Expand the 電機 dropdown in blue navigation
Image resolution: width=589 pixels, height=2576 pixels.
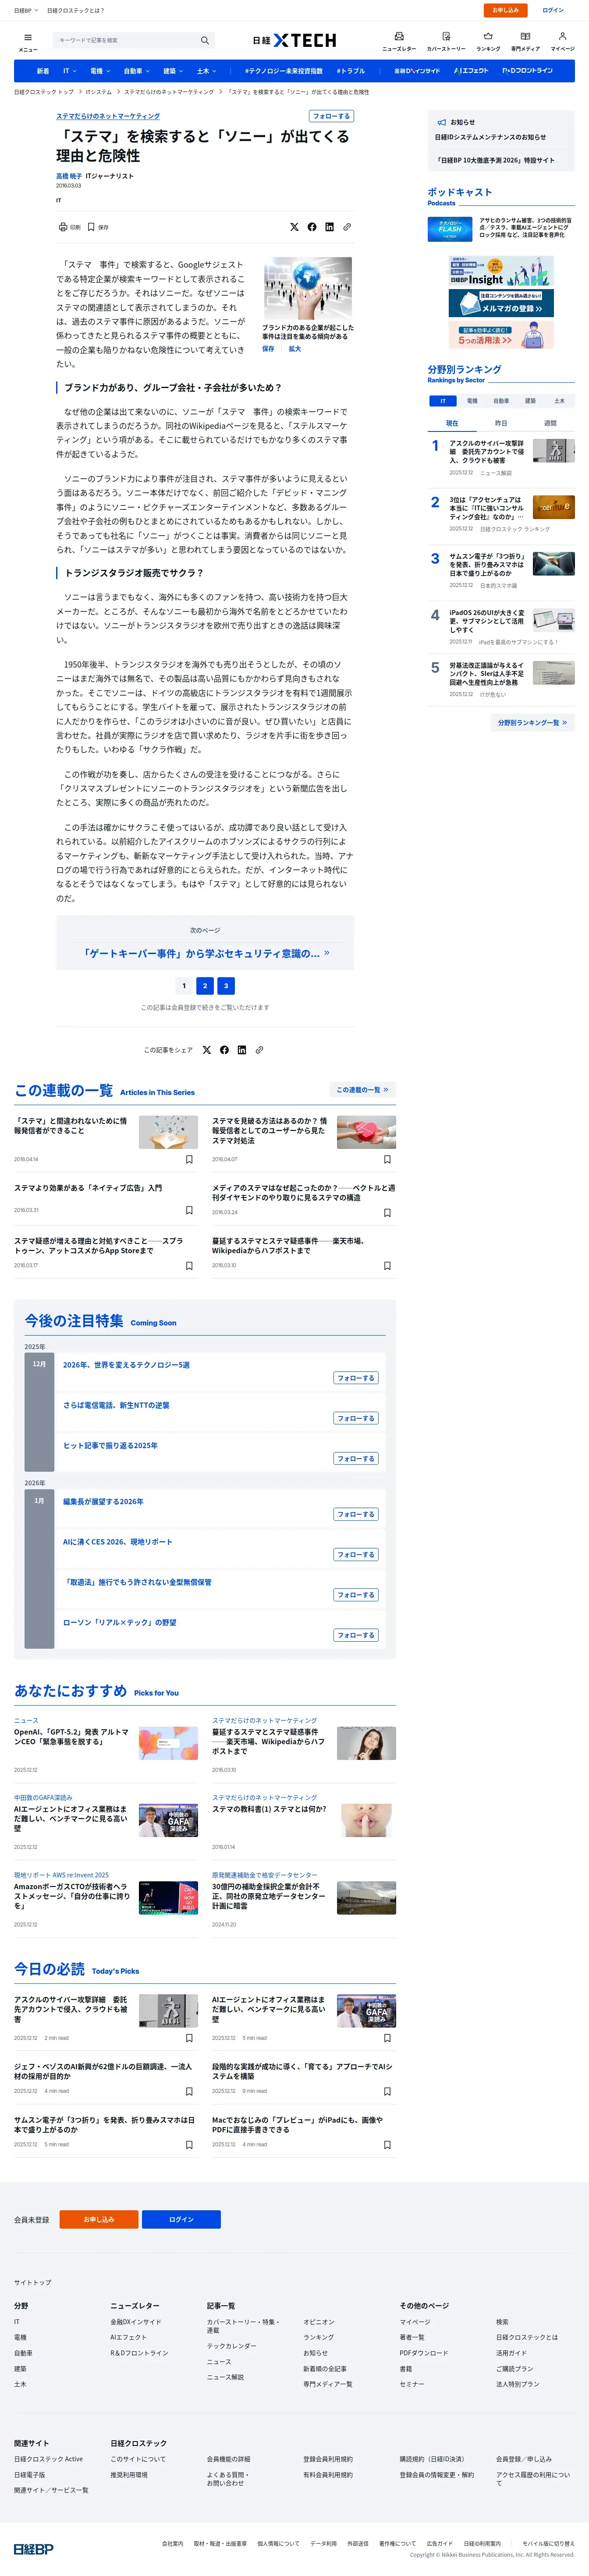(99, 71)
